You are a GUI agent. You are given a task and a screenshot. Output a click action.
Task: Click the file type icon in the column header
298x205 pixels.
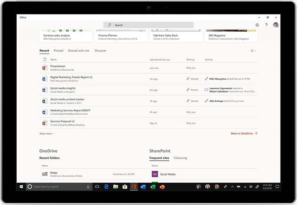(x=45, y=59)
